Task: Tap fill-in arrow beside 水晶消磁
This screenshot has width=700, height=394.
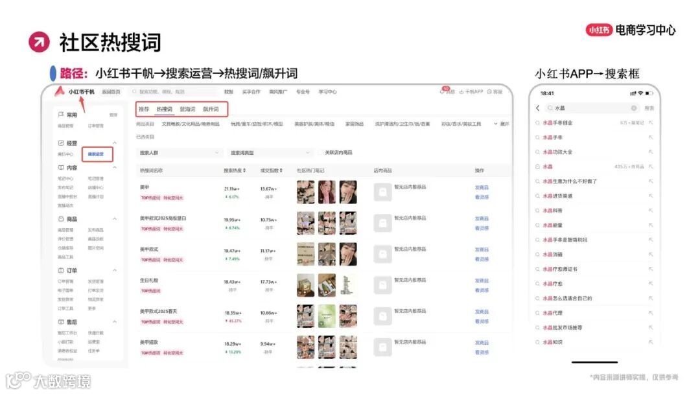Action: point(651,254)
